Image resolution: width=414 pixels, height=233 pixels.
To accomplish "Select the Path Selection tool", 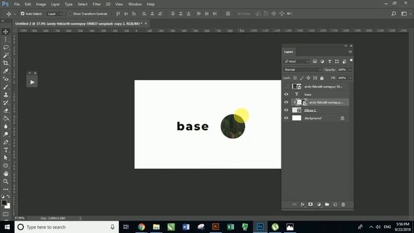I will click(x=6, y=158).
